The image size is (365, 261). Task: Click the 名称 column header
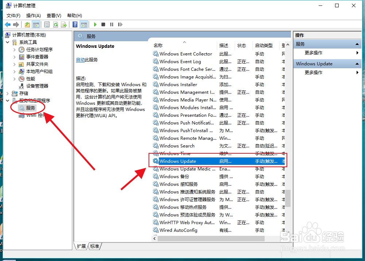pyautogui.click(x=158, y=45)
